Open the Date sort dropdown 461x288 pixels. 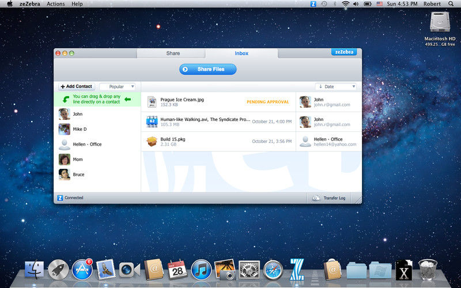336,86
